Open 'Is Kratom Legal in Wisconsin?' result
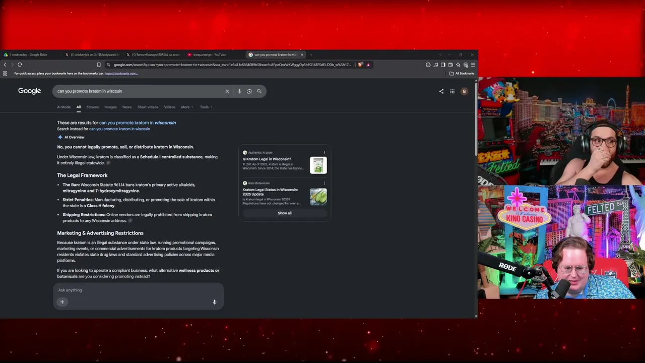Screen dimensions: 645x363 pos(267,159)
